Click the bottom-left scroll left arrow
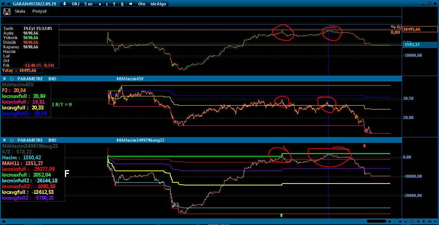 3,222
